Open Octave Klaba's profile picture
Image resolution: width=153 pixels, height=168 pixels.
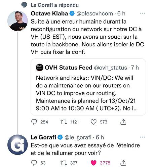click(17, 21)
